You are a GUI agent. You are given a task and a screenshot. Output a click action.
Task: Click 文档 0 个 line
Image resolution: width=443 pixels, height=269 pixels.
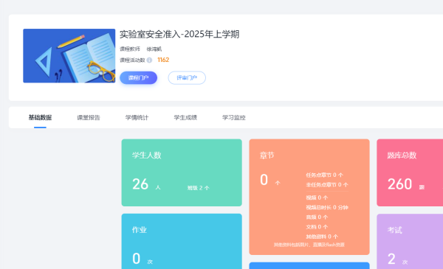(317, 227)
